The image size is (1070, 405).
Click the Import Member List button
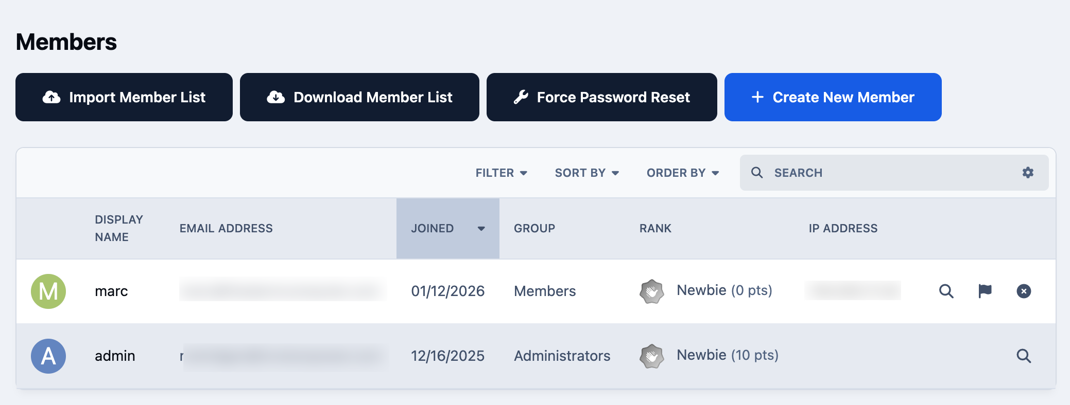[x=124, y=97]
